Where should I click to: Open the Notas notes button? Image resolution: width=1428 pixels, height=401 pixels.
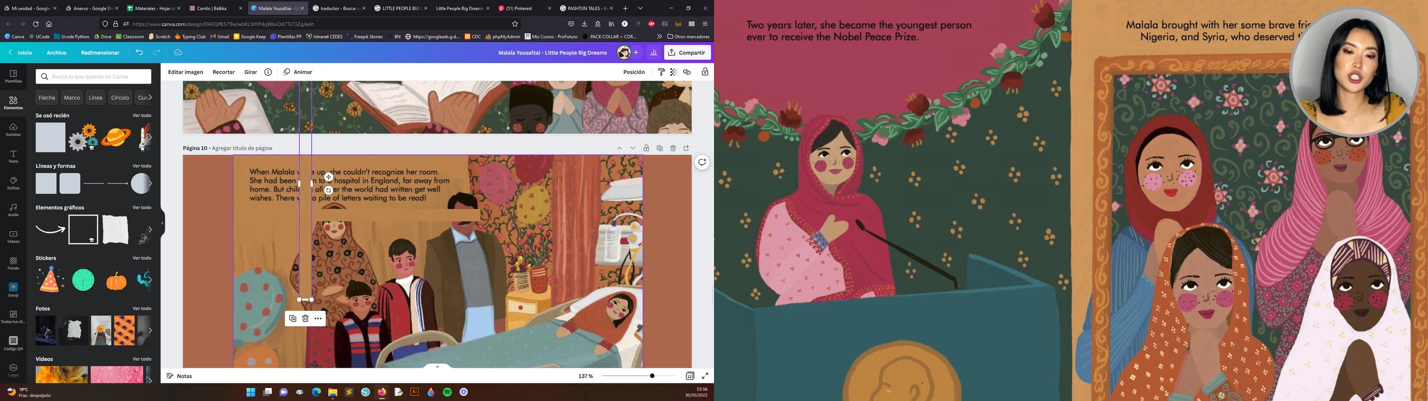pyautogui.click(x=179, y=376)
